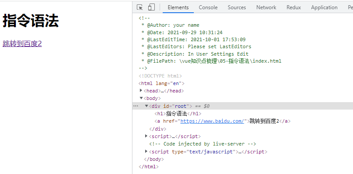This screenshot has width=353, height=174.
Task: Click the @Description comment line
Action: pos(195,54)
